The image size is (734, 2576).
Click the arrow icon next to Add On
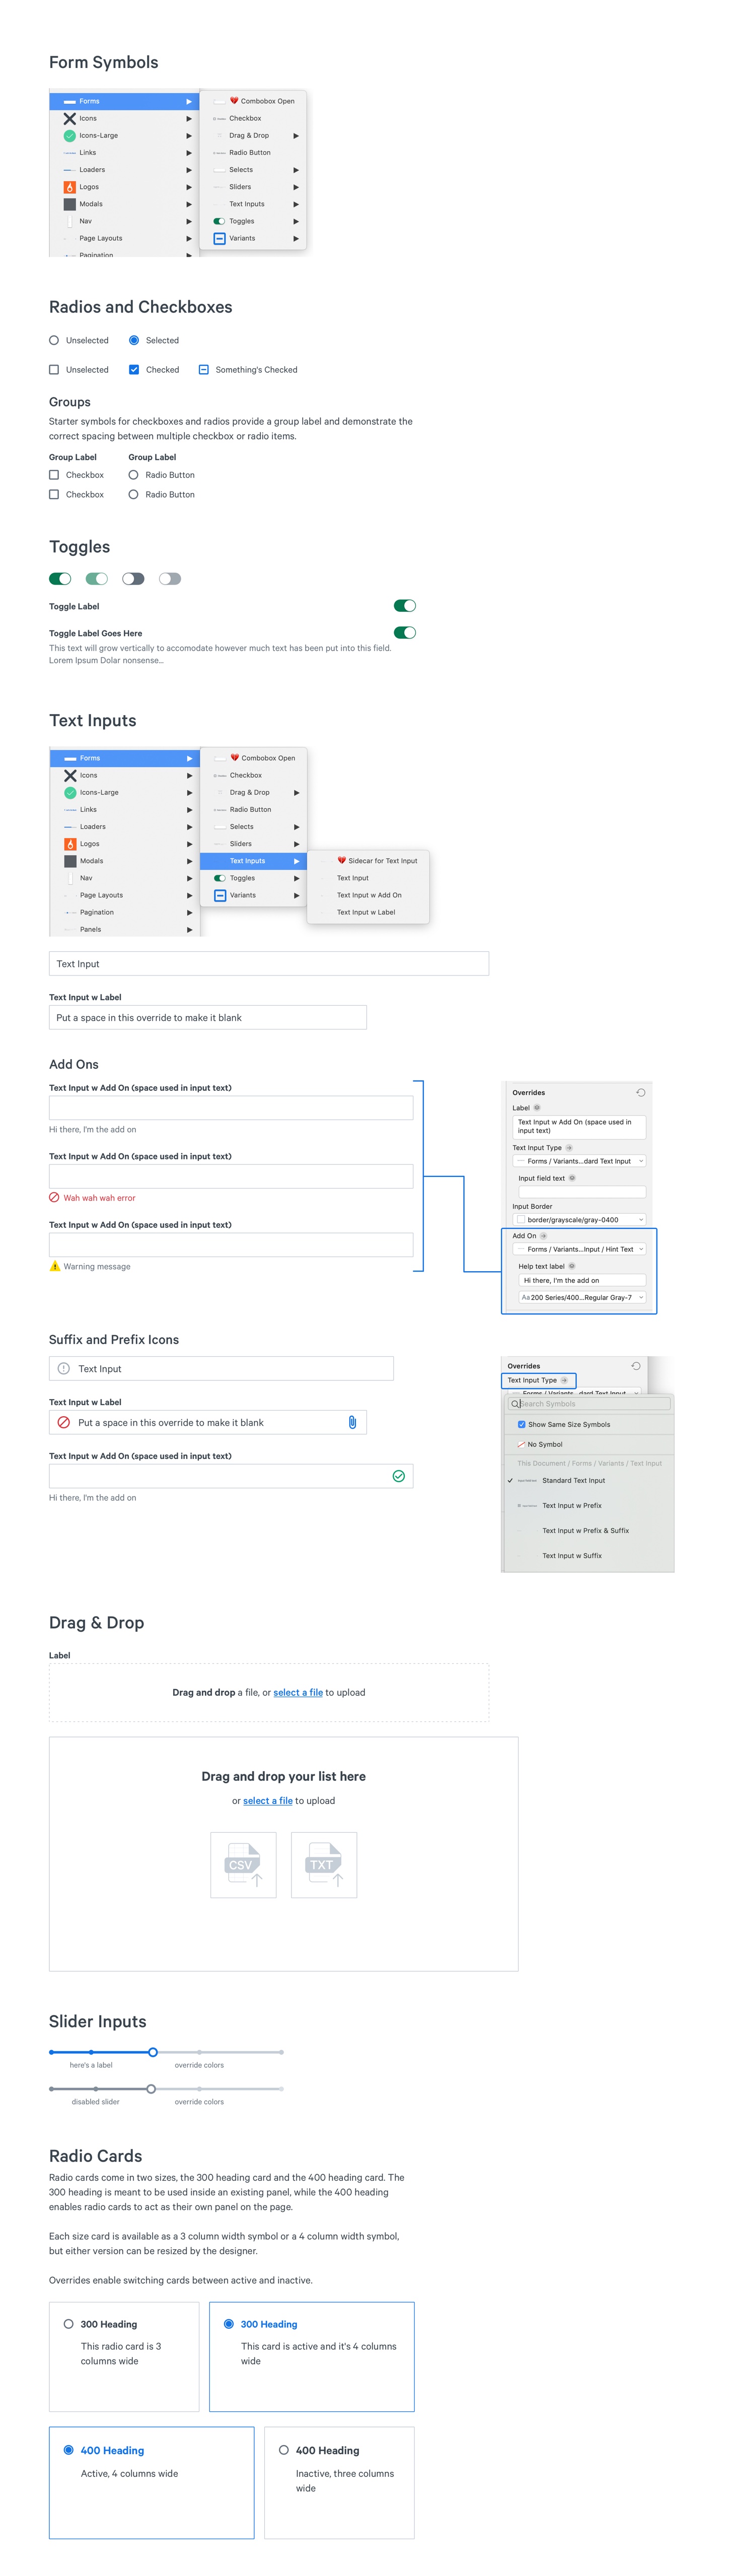[x=544, y=1236]
